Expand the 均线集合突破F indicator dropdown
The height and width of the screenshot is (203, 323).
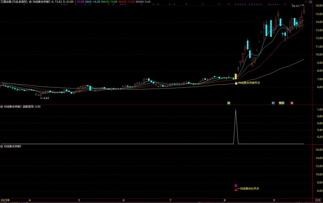tap(2, 147)
